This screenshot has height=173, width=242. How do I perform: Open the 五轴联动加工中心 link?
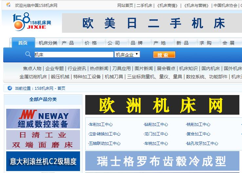pyautogui.click(x=105, y=144)
